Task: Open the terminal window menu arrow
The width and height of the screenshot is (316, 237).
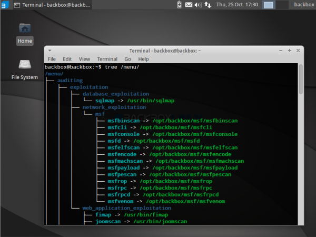Action: 50,51
